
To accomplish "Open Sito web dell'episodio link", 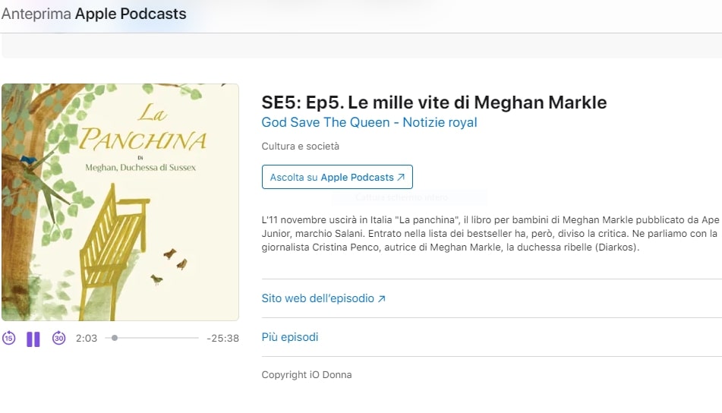I will (318, 298).
